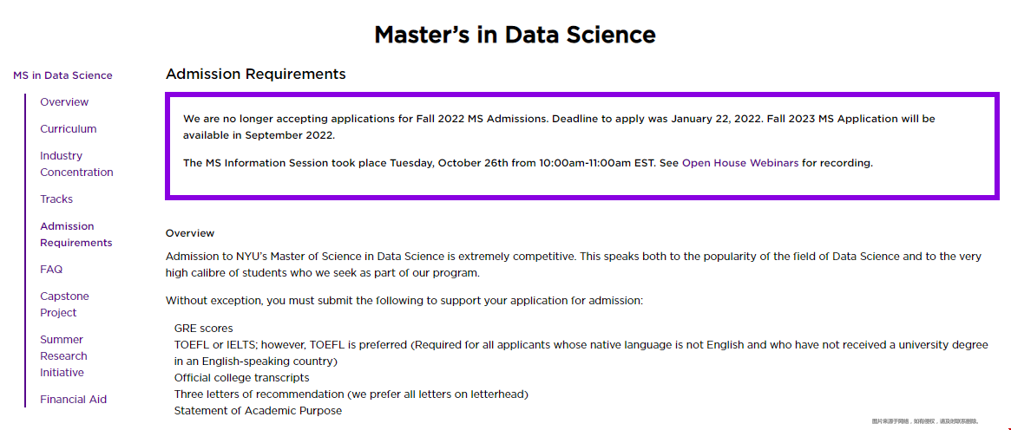The image size is (1011, 430).
Task: Click the Statement of Academic Purpose item
Action: 258,410
